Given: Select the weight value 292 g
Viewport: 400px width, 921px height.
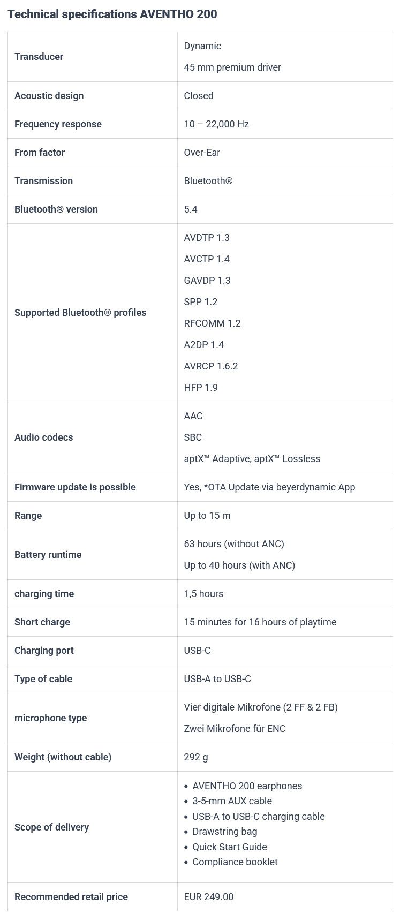Looking at the screenshot, I should pyautogui.click(x=196, y=757).
